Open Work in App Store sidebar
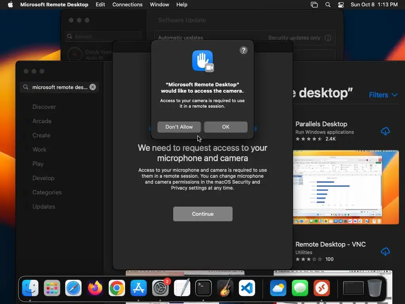Image resolution: width=405 pixels, height=304 pixels. (39, 149)
